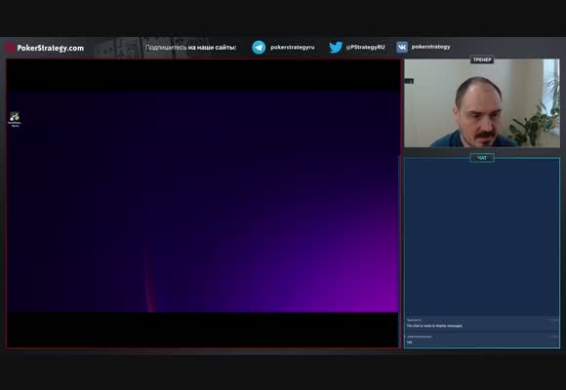Click the sender name above the '123' message
Viewport: 566px width, 390px height.
(x=419, y=336)
